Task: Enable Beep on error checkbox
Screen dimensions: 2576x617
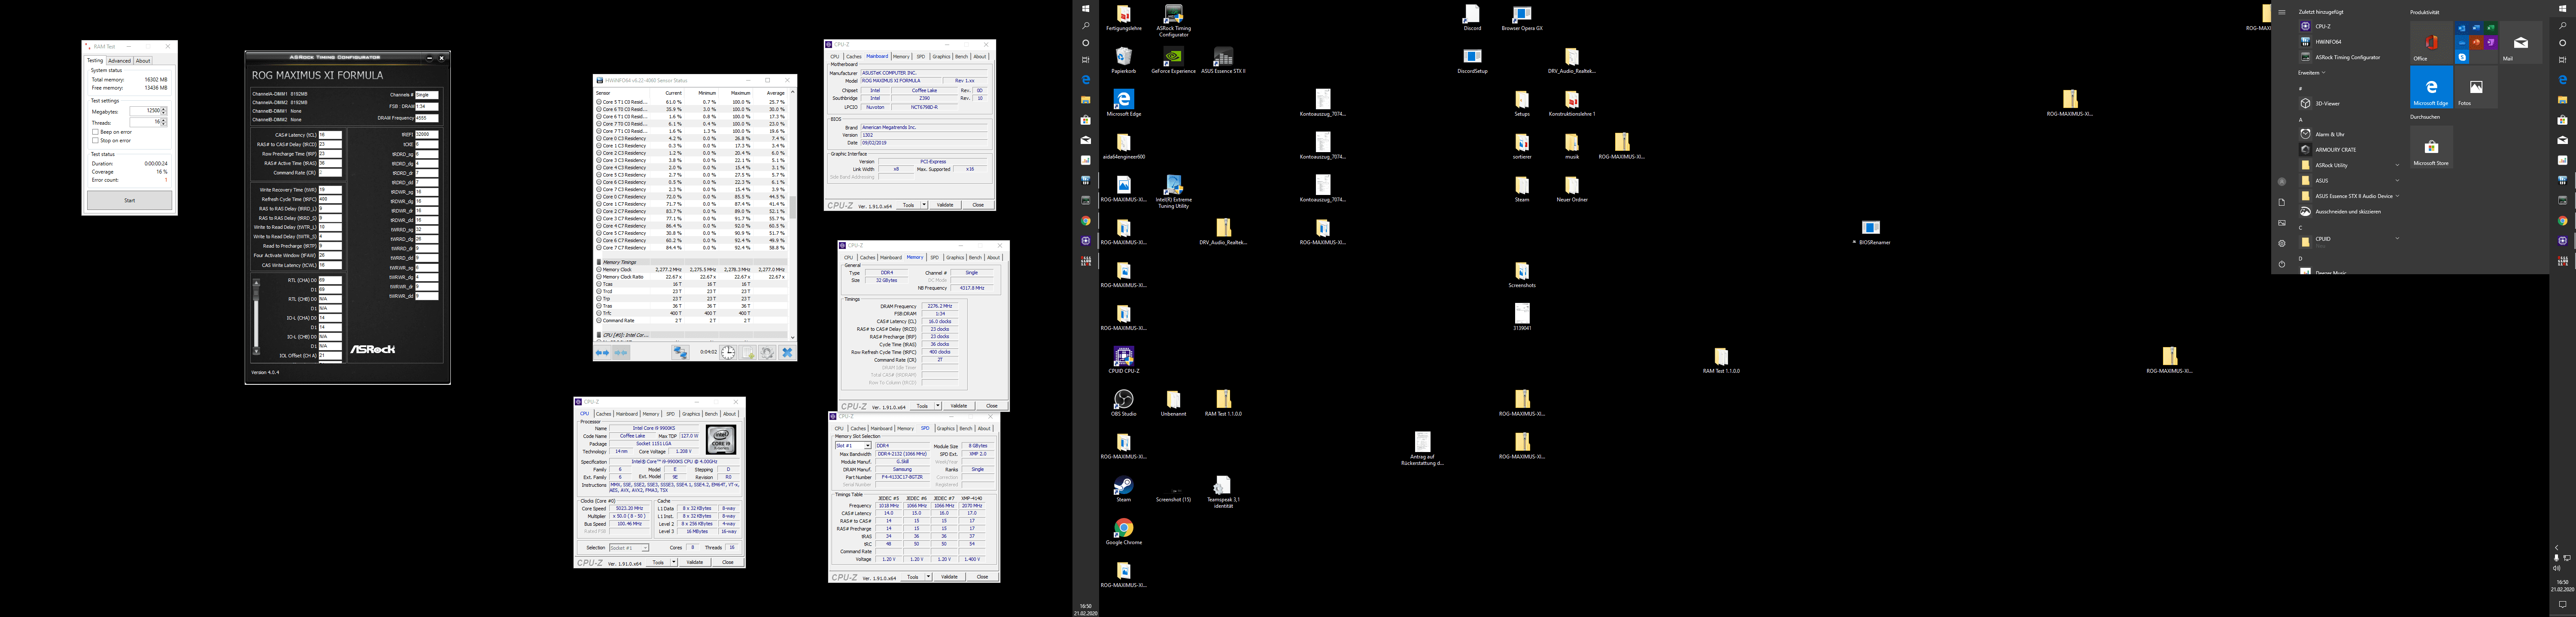Action: pyautogui.click(x=95, y=132)
